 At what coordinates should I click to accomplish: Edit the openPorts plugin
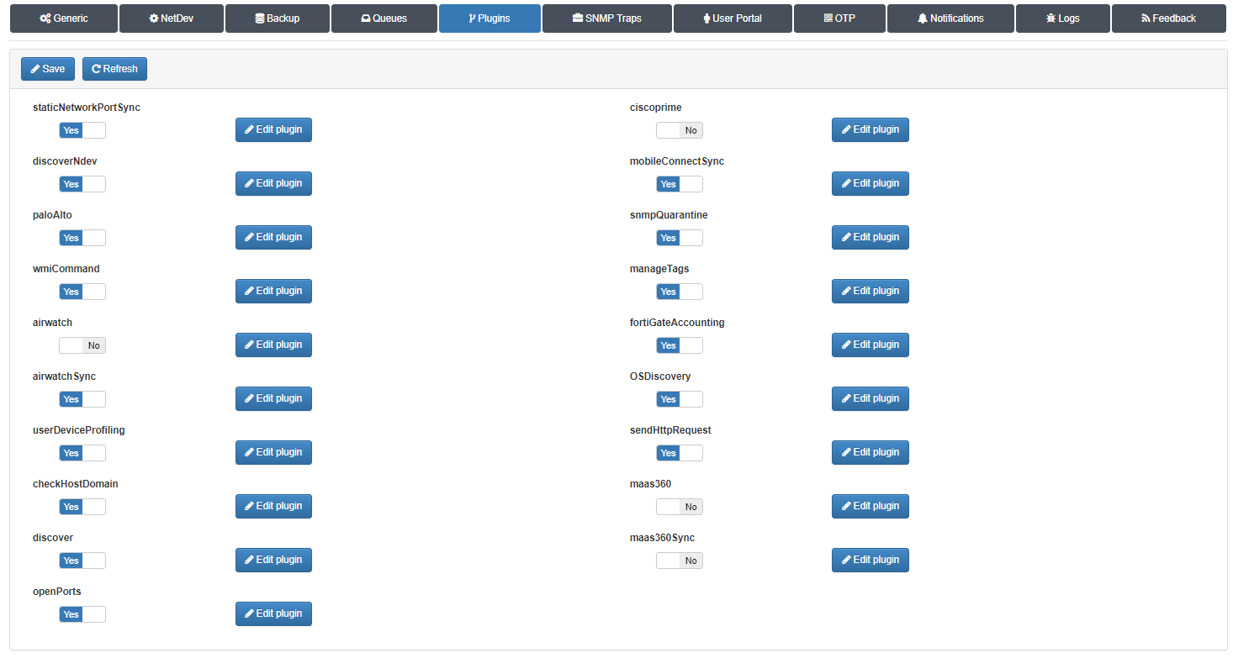[273, 613]
